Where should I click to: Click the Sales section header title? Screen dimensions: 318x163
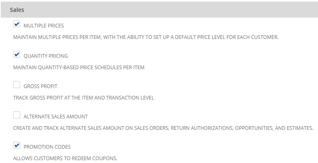(17, 10)
